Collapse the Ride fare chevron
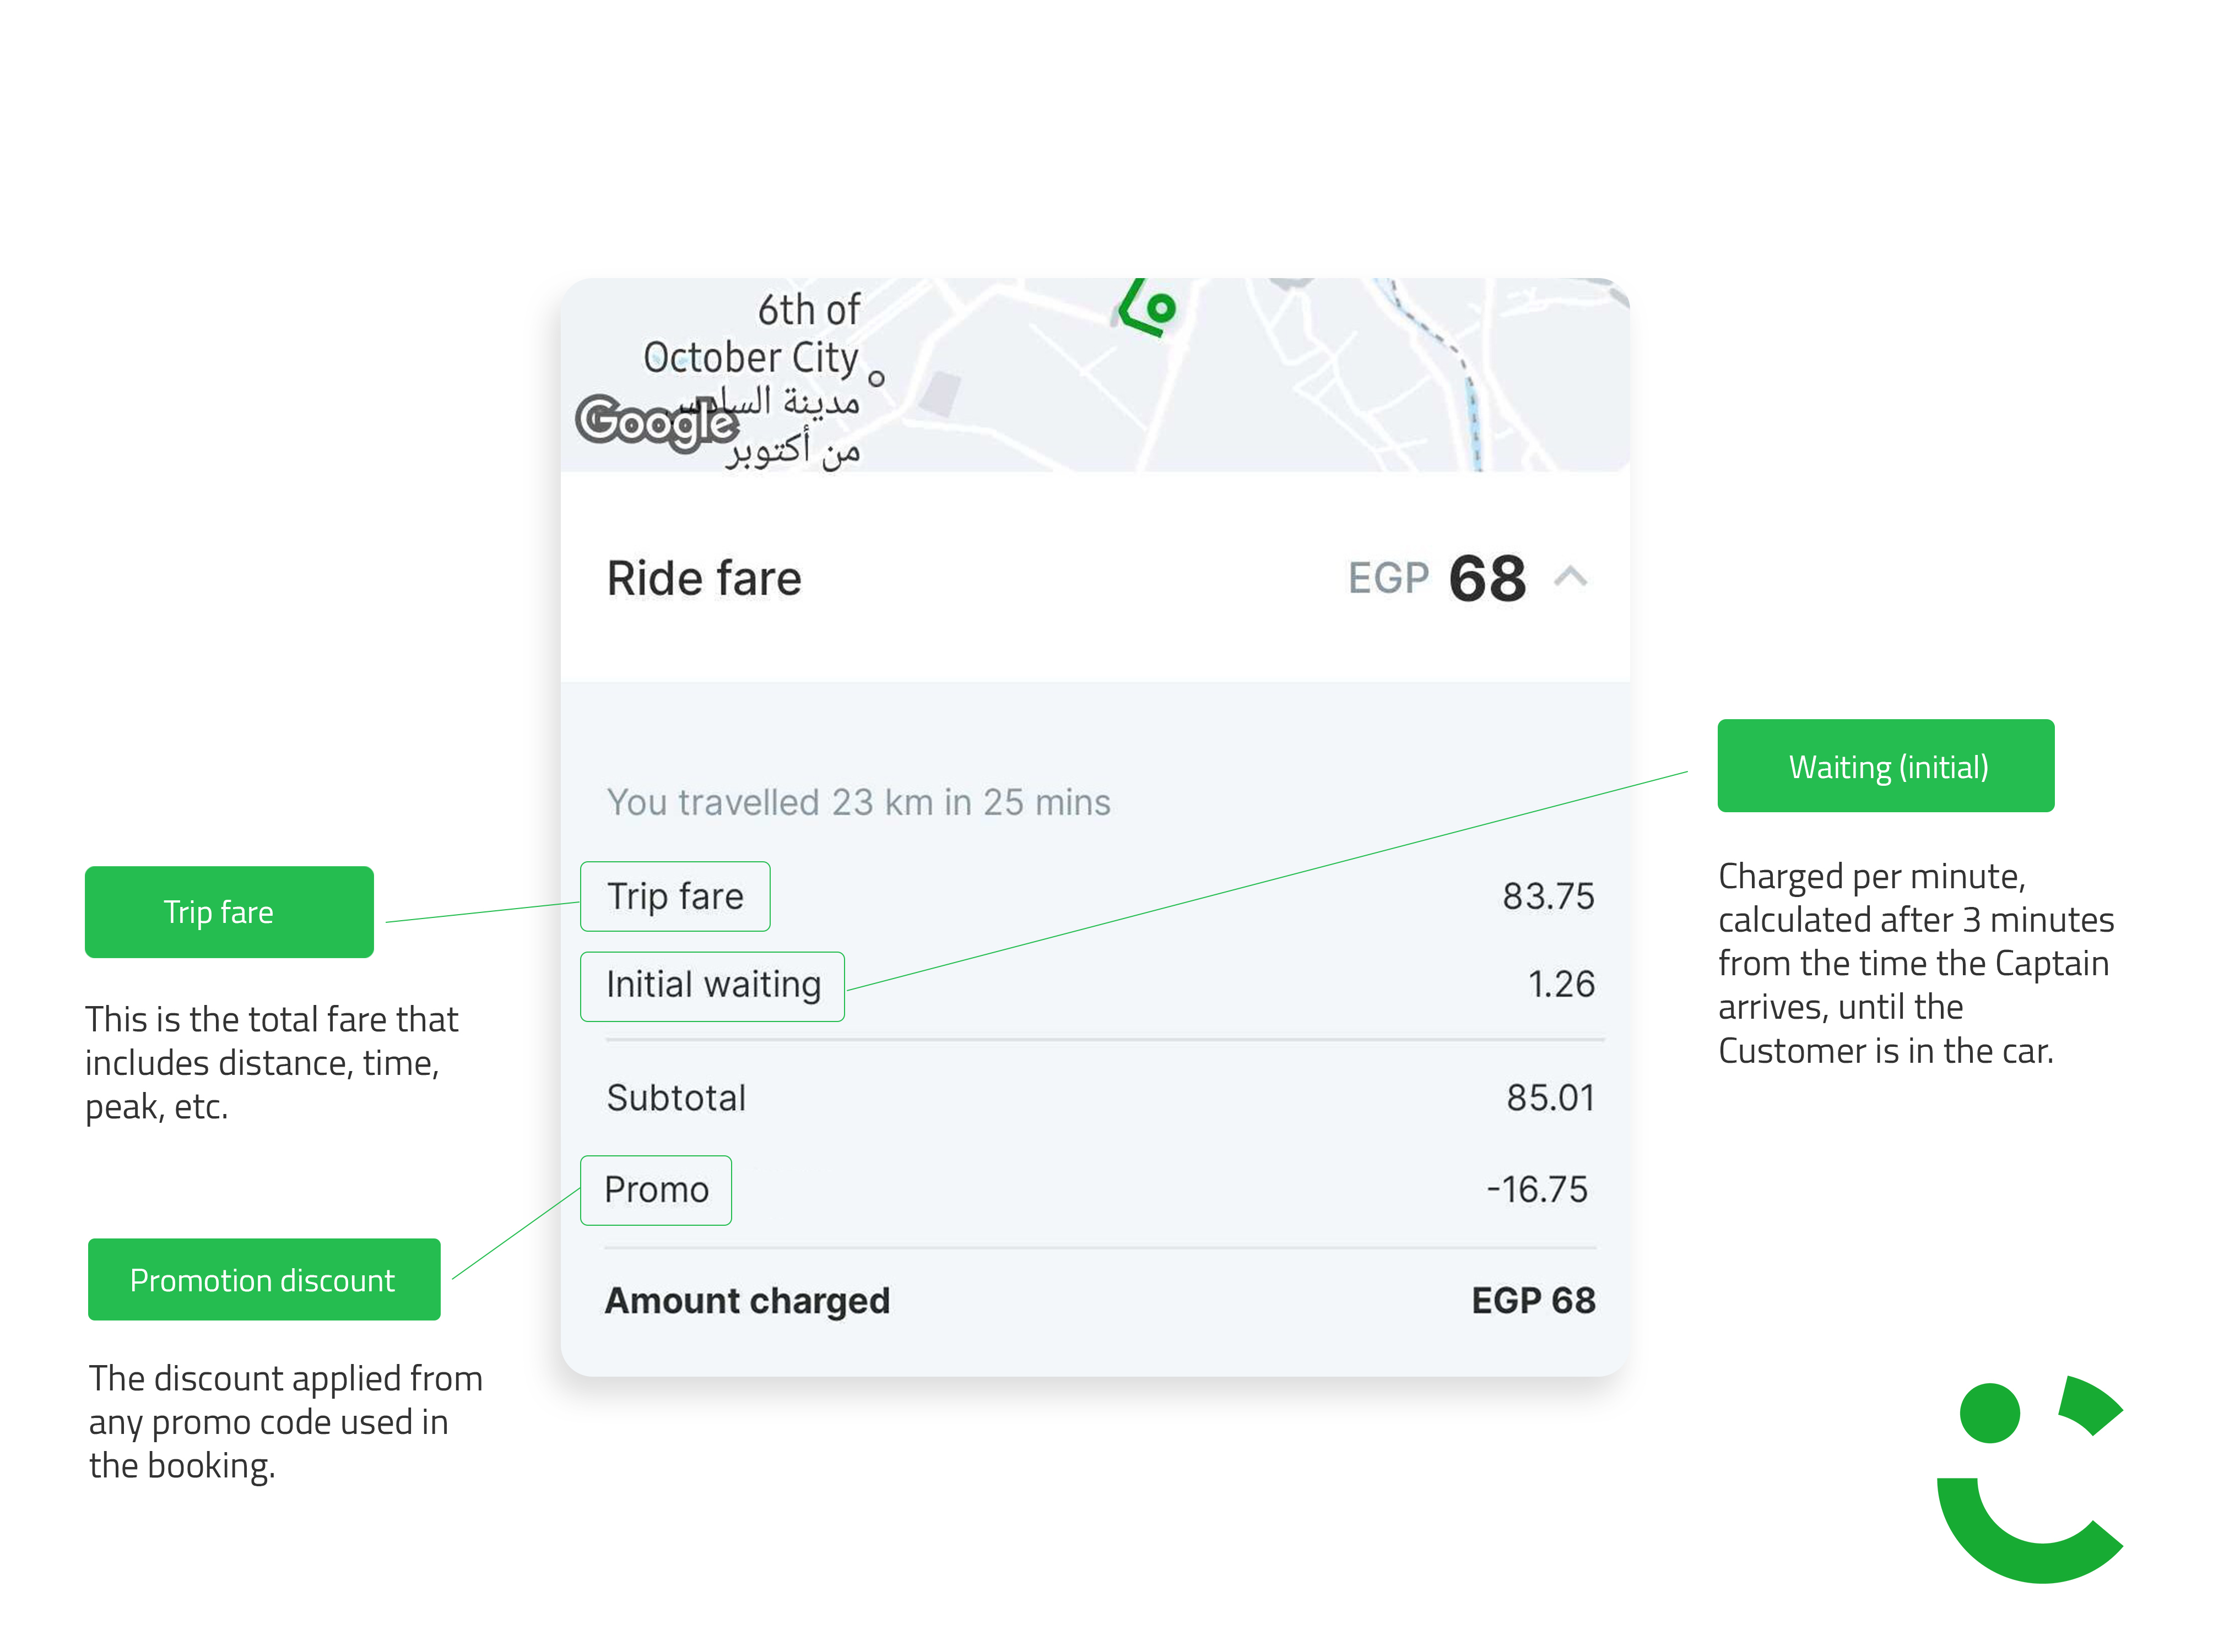The image size is (2213, 1652). [1570, 577]
